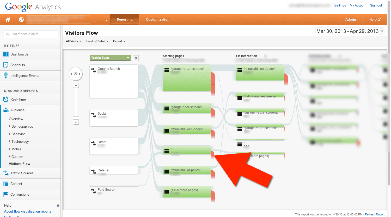Expand Custom submenu

pyautogui.click(x=17, y=157)
